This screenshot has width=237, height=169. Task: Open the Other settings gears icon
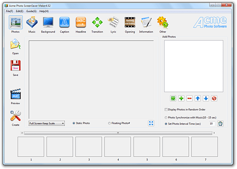[163, 22]
